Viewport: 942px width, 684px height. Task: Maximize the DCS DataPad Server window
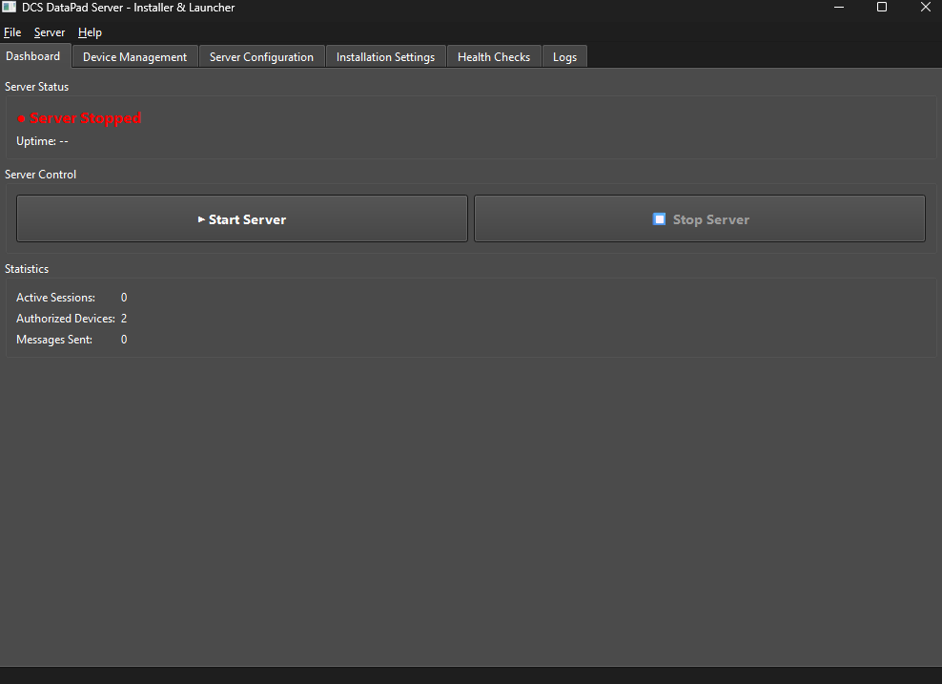pos(882,8)
